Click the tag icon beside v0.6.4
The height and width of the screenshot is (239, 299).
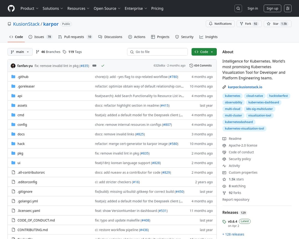224,222
